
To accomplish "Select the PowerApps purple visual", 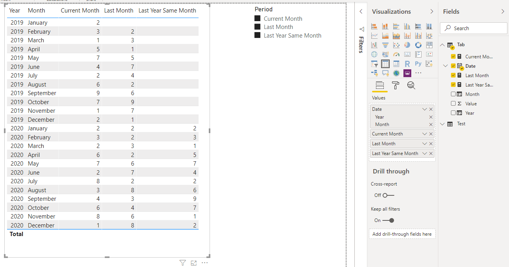I will point(407,73).
